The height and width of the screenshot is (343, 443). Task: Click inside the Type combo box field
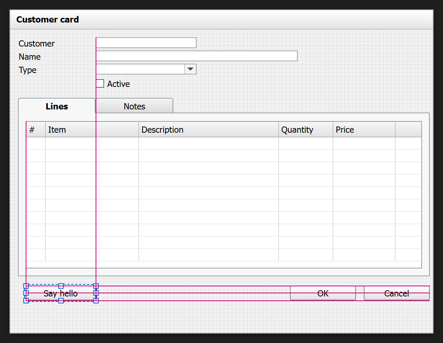pos(140,69)
